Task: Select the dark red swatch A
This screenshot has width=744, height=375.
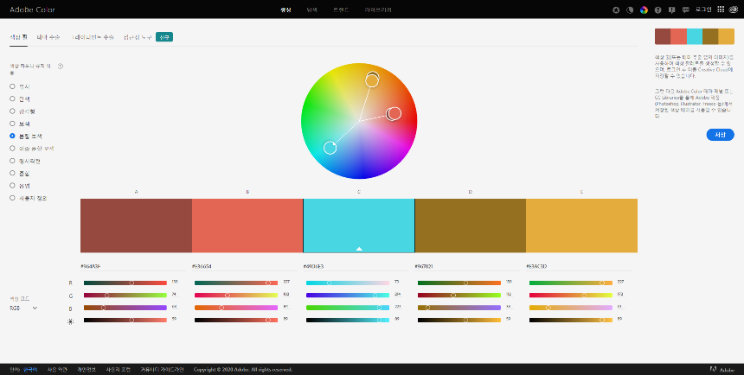Action: coord(136,226)
